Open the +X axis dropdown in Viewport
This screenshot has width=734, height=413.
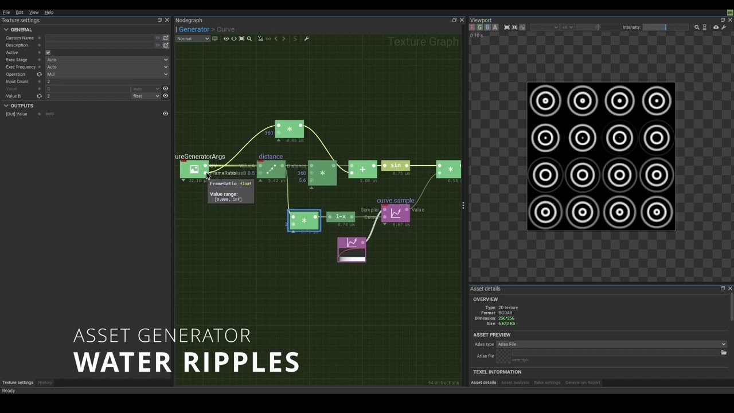(567, 27)
